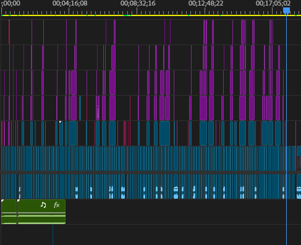Click the ruler at timecode 00;12;48;22
This screenshot has width=301, height=245.
(206, 4)
